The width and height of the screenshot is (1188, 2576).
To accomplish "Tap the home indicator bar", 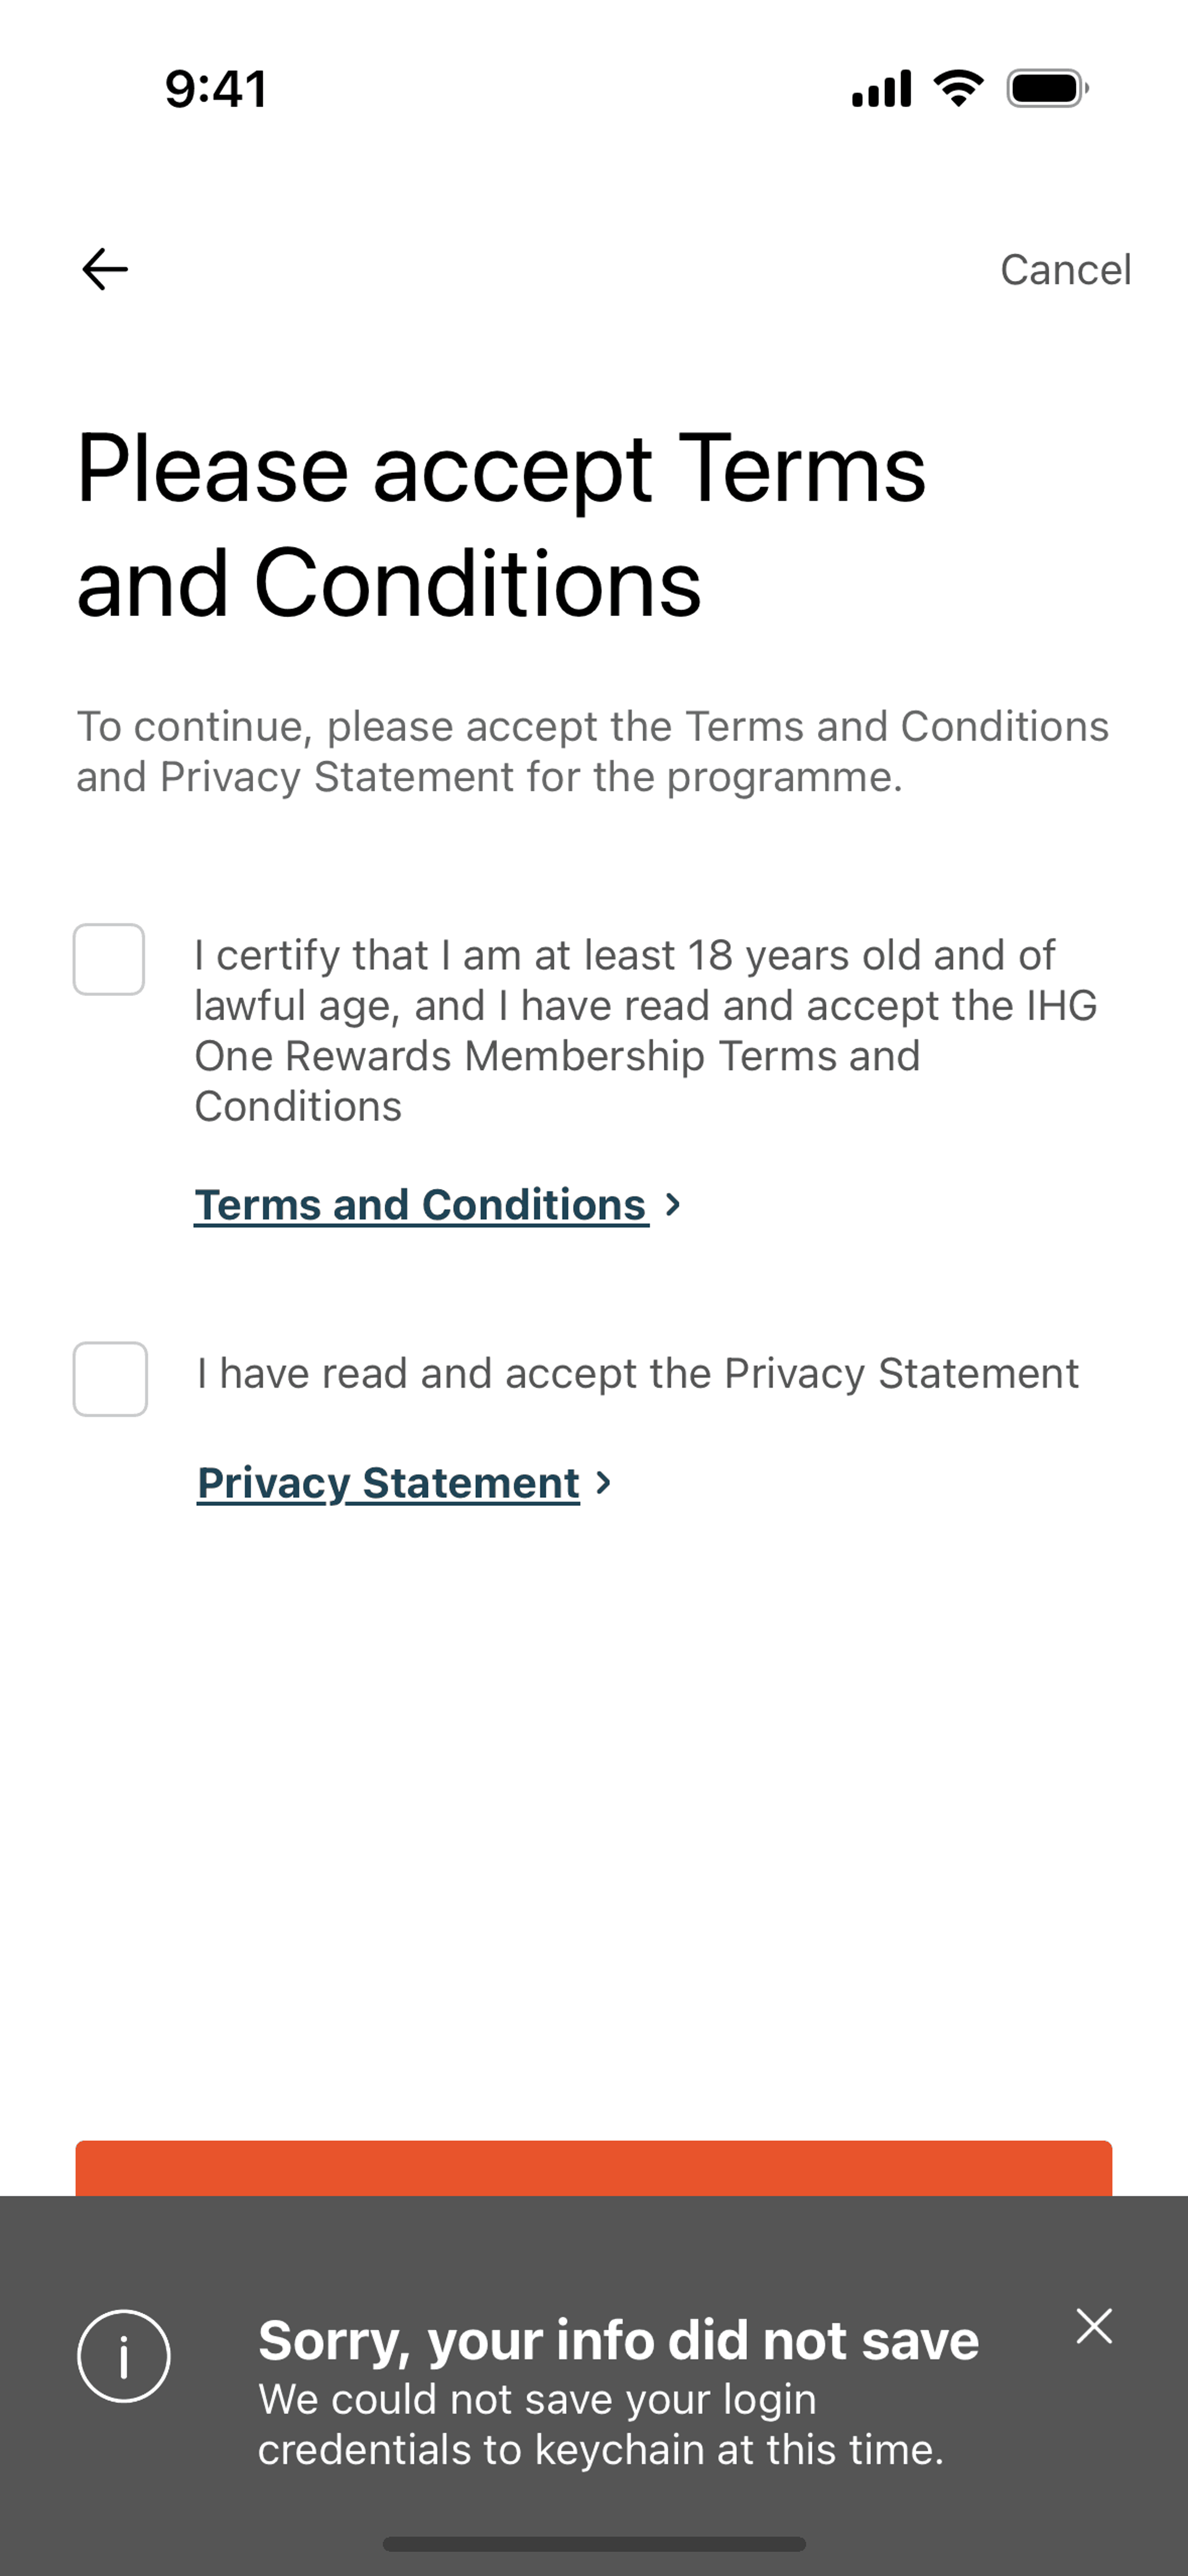I will (594, 2543).
